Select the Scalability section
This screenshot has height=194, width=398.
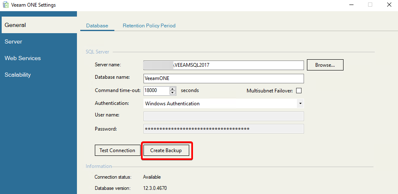(18, 75)
